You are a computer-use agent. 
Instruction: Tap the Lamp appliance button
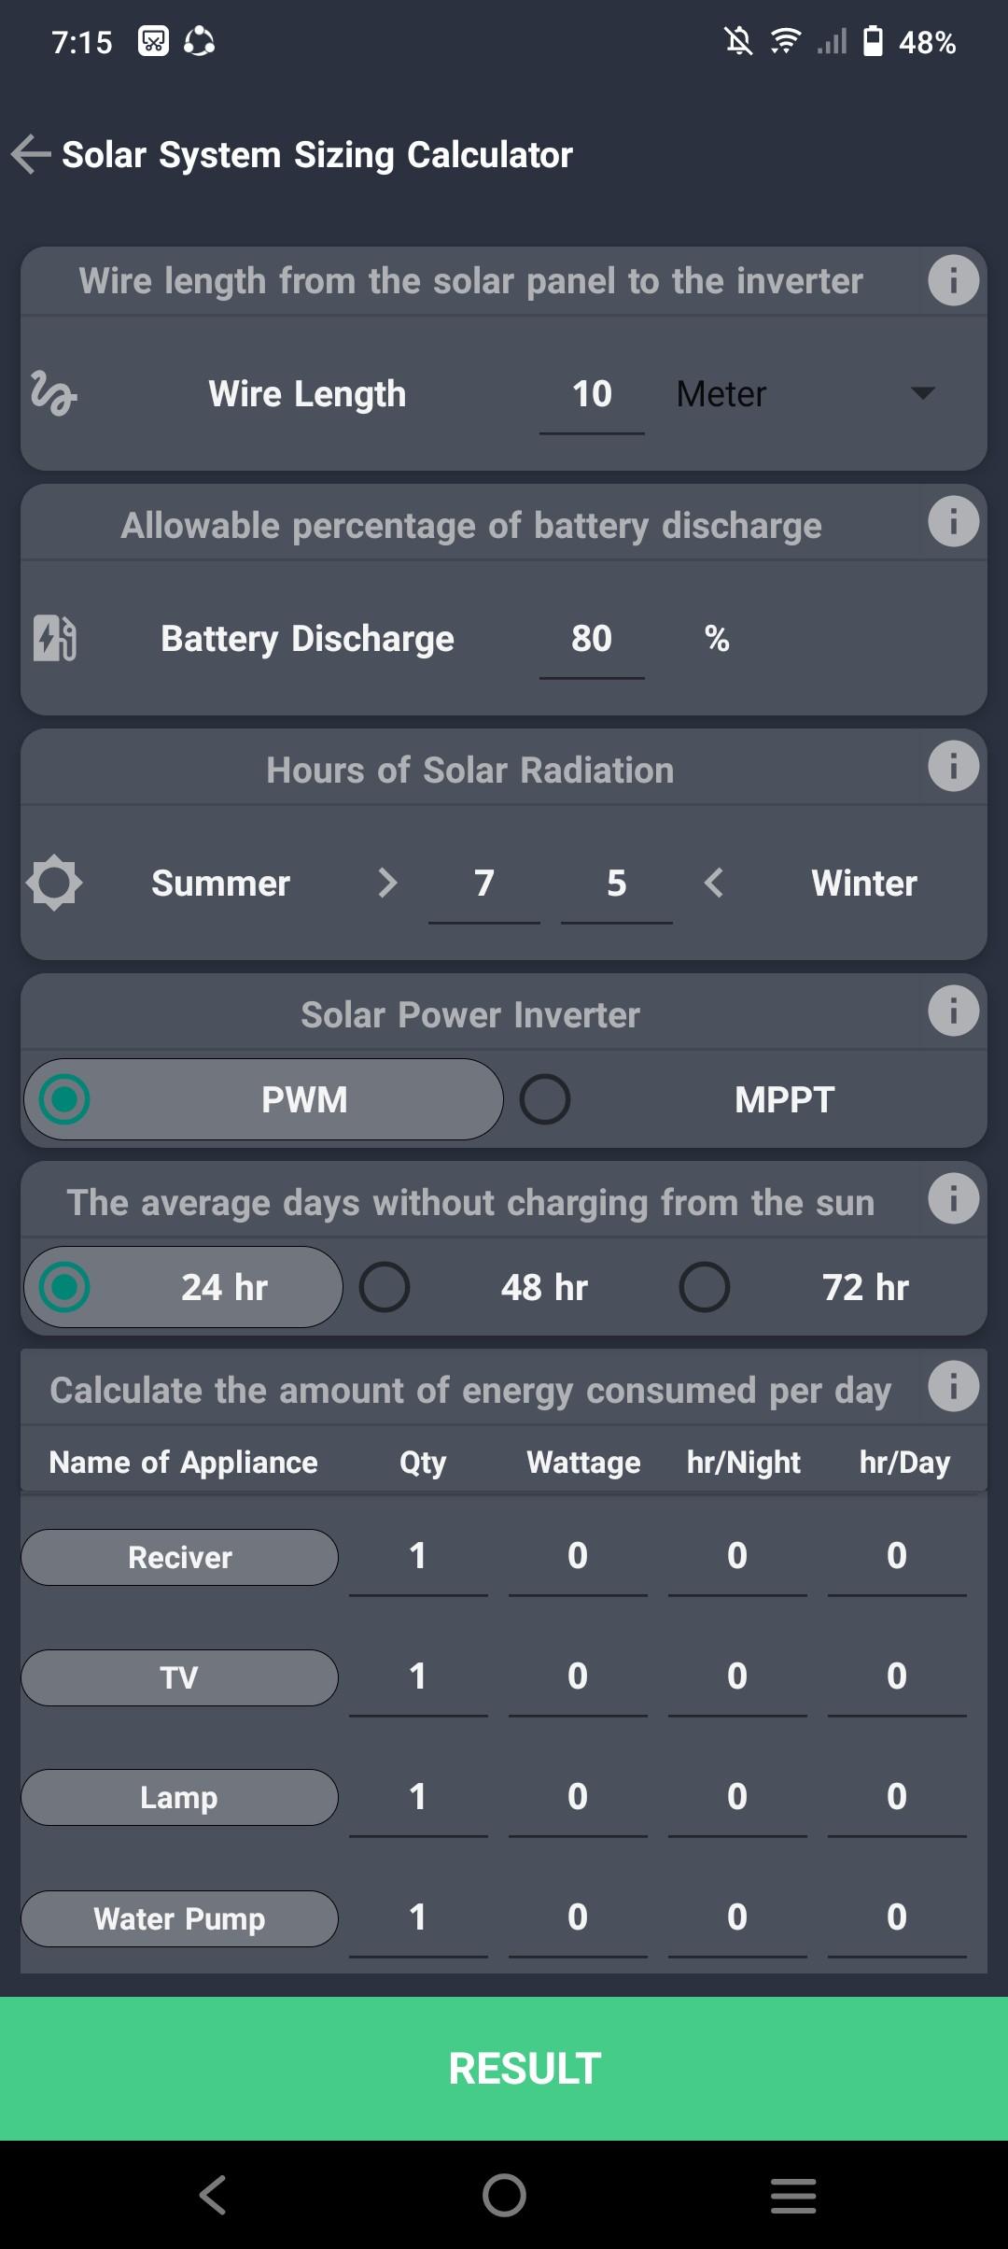point(179,1797)
